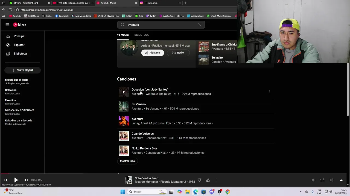Like Solo Con Un Beso
Image resolution: width=350 pixels, height=196 pixels.
(208, 180)
